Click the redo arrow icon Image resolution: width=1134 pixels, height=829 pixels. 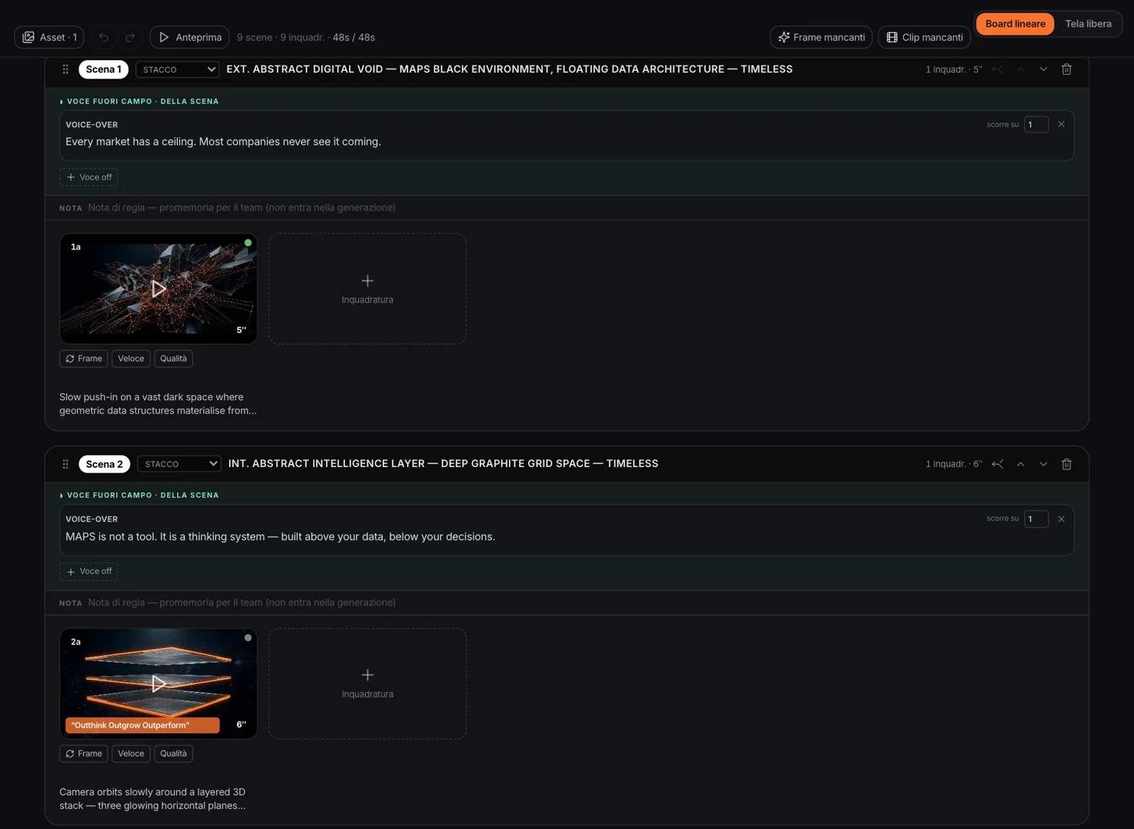pos(130,37)
